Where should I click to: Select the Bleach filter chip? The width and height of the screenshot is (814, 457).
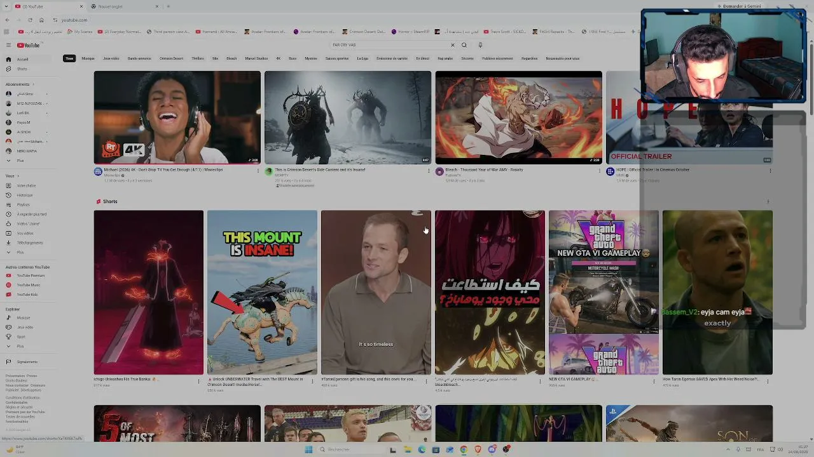coord(231,58)
